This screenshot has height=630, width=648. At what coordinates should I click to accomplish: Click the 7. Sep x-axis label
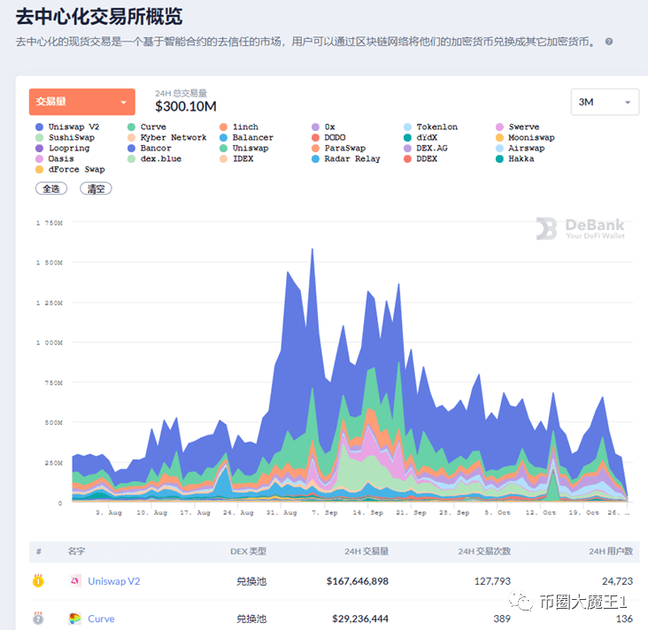324,512
